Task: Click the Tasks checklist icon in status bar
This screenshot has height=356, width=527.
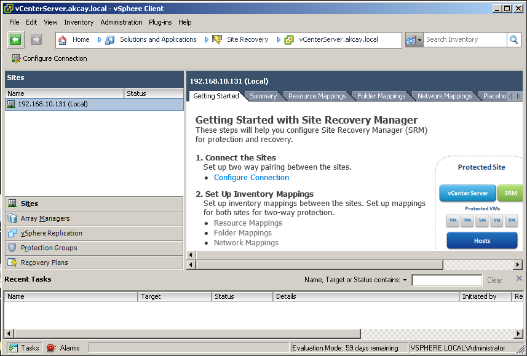Action: click(x=14, y=348)
